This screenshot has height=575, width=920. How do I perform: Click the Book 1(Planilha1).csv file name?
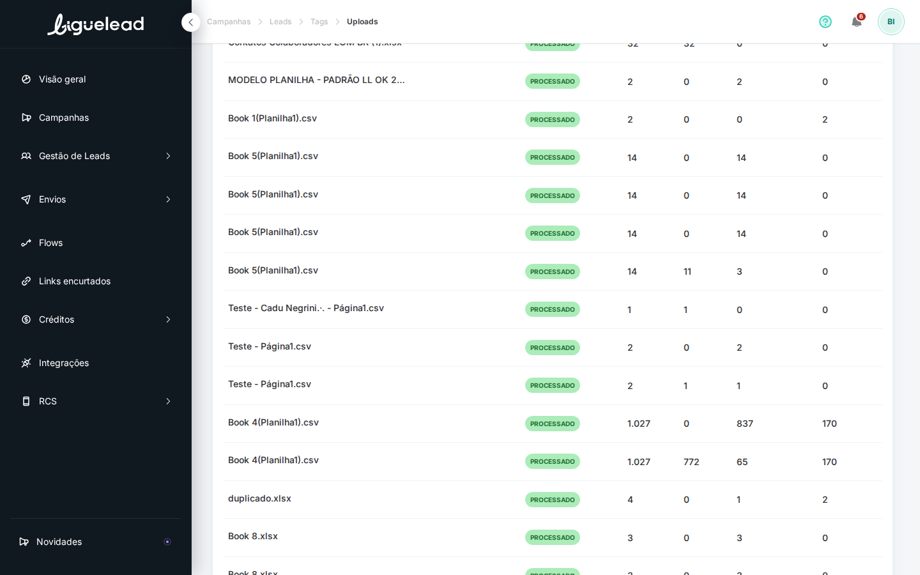point(272,118)
